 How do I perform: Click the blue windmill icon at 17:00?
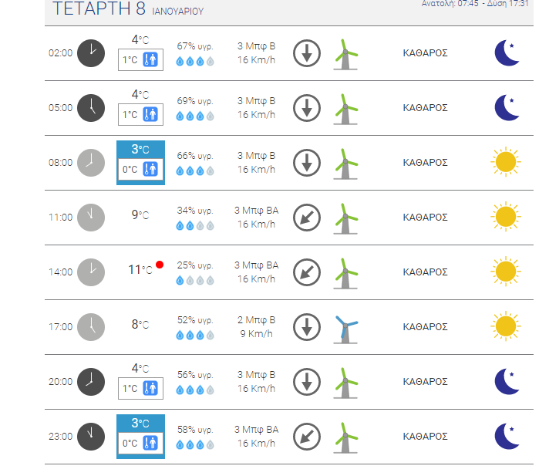point(345,327)
